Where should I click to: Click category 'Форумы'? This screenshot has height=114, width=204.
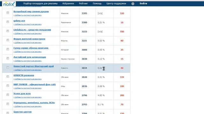pyautogui.click(x=64, y=41)
